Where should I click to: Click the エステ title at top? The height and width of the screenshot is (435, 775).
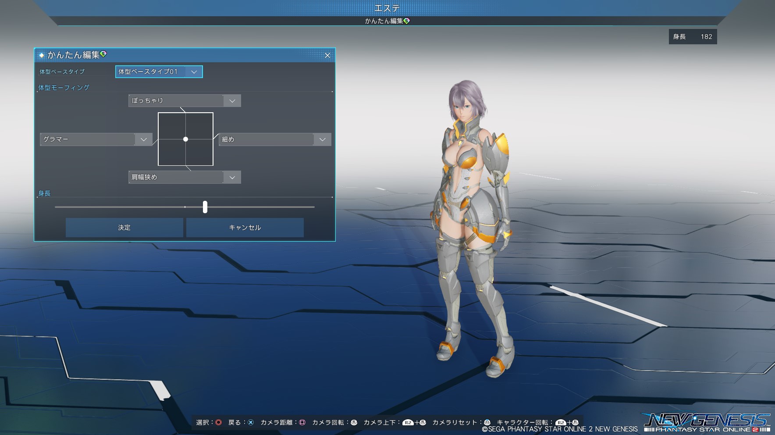(387, 8)
